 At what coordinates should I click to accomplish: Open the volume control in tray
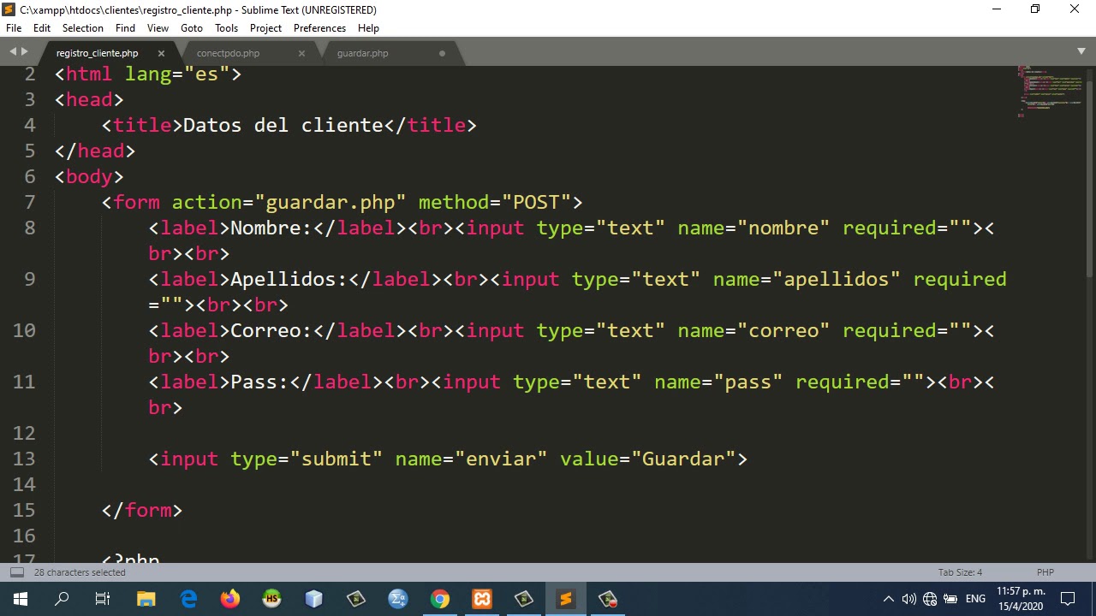[908, 599]
